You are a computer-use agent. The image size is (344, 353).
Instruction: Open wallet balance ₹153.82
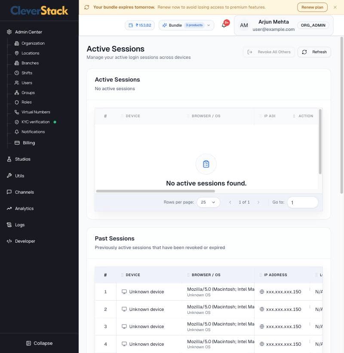point(140,25)
